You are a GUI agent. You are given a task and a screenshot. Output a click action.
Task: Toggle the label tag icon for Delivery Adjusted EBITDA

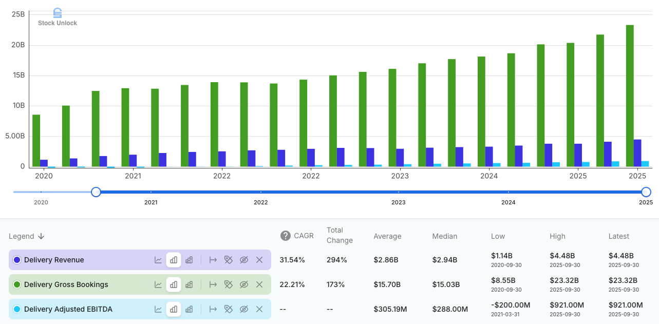click(229, 309)
